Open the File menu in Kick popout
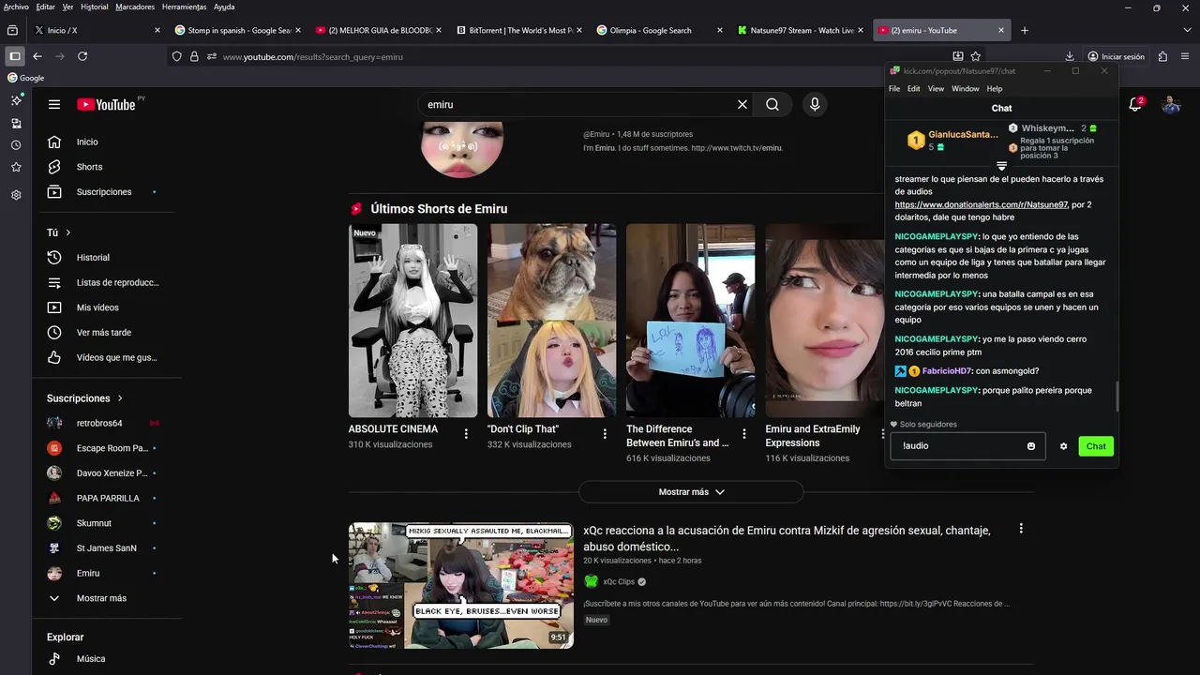 tap(894, 89)
